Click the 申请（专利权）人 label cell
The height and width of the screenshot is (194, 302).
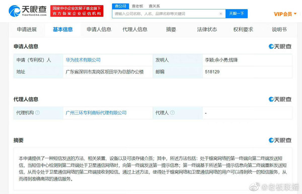(x=38, y=60)
